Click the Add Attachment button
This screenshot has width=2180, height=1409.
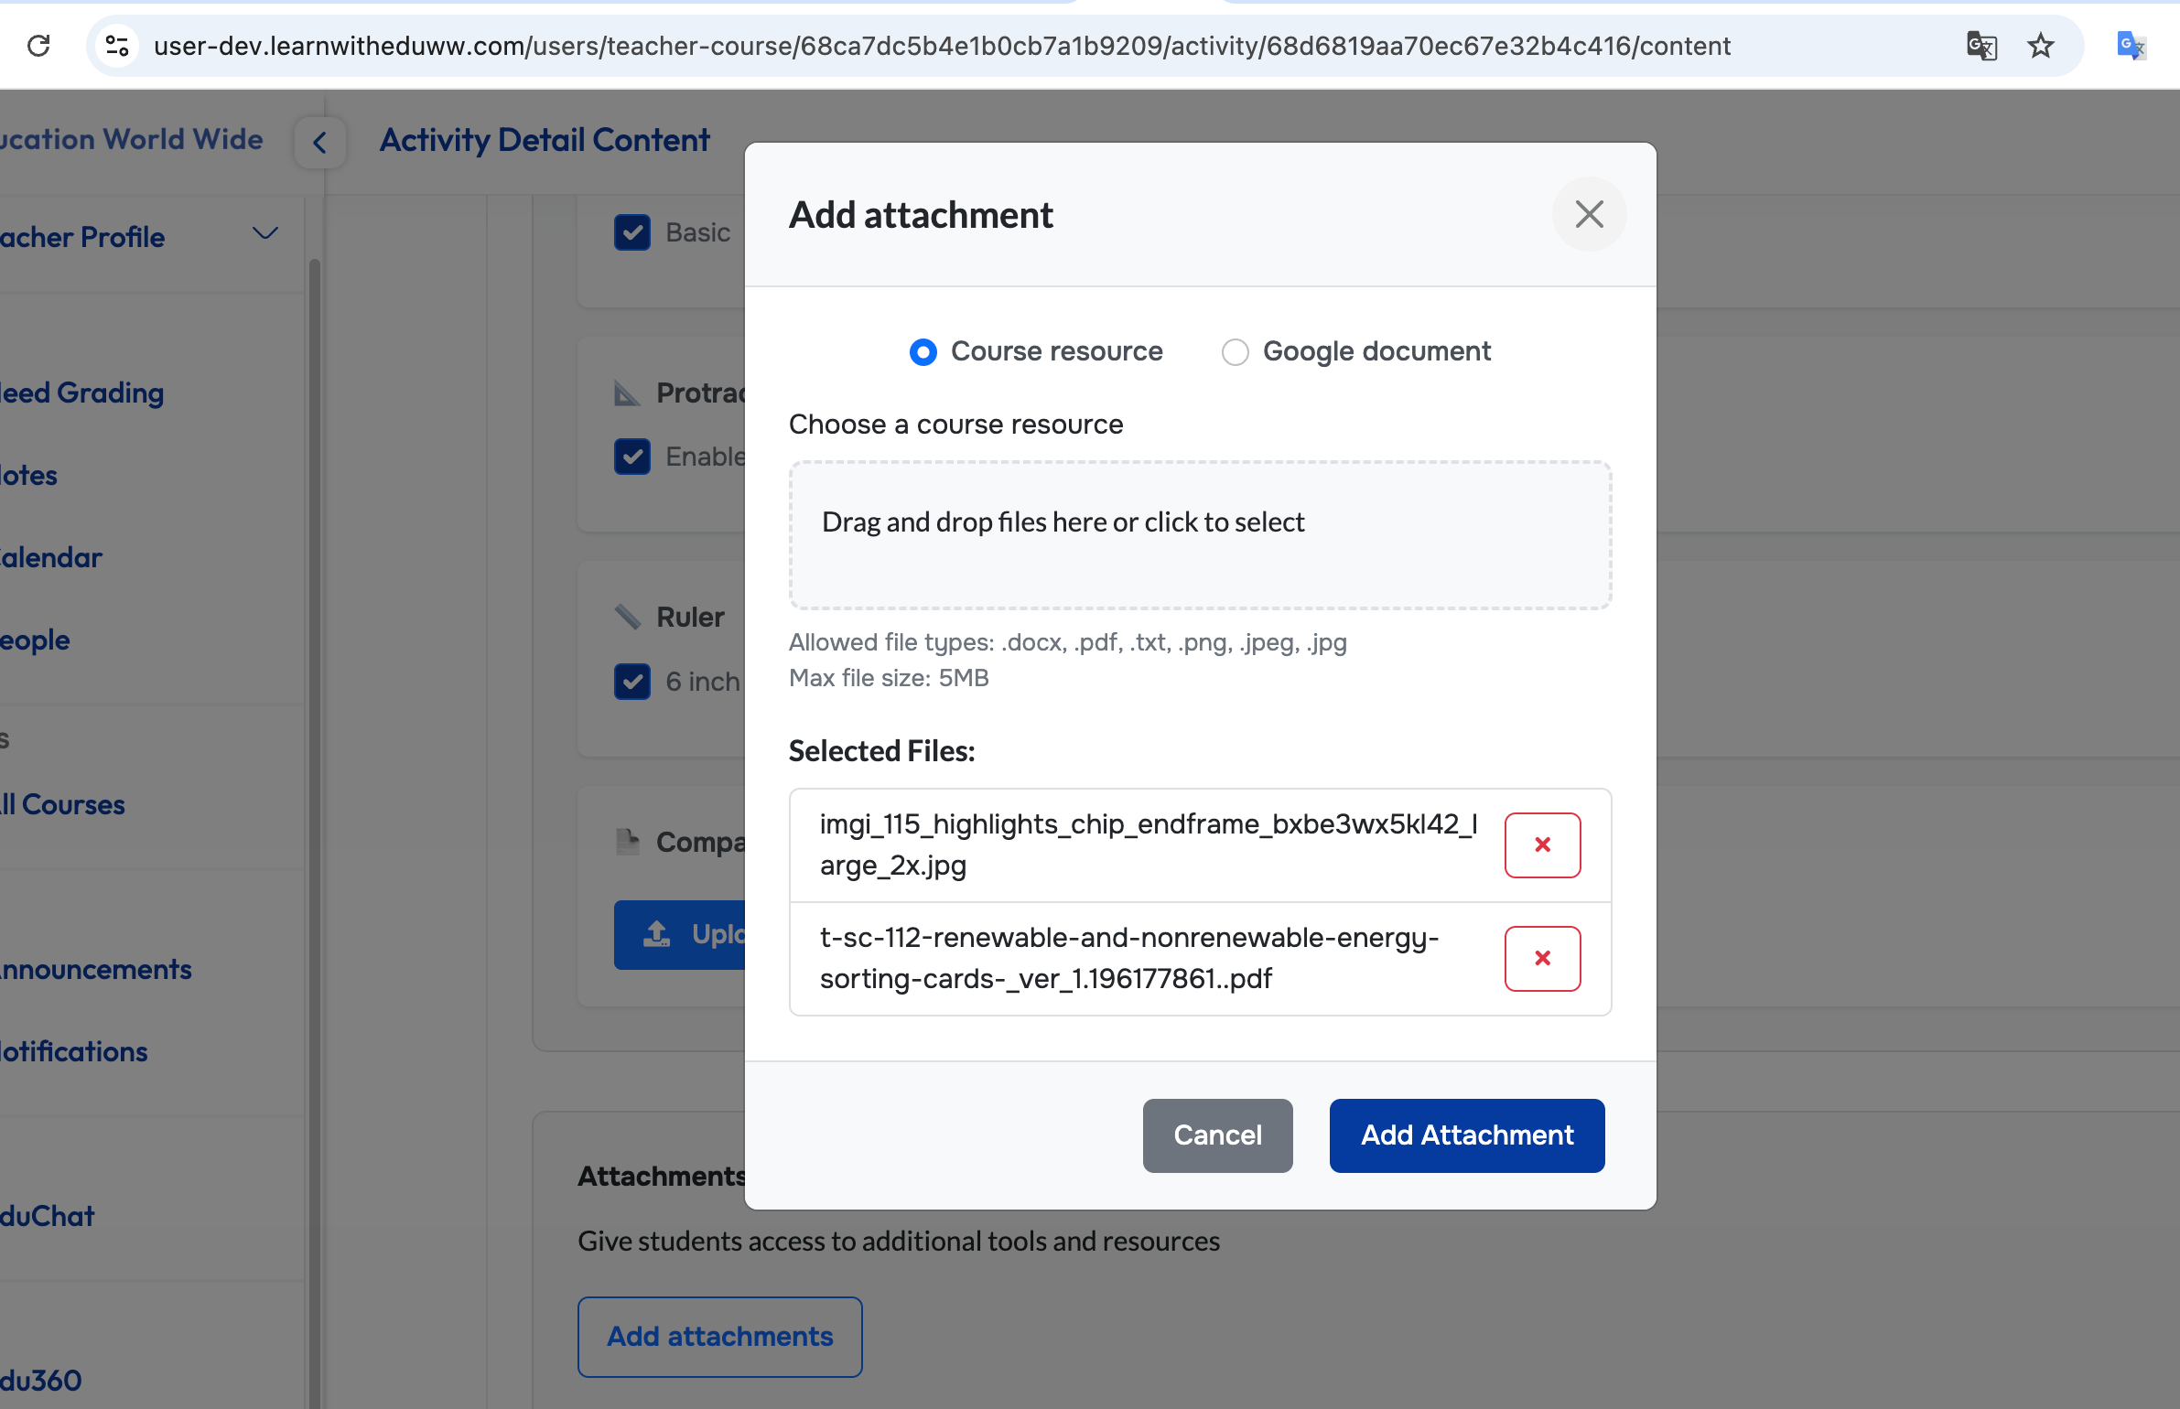(1466, 1135)
